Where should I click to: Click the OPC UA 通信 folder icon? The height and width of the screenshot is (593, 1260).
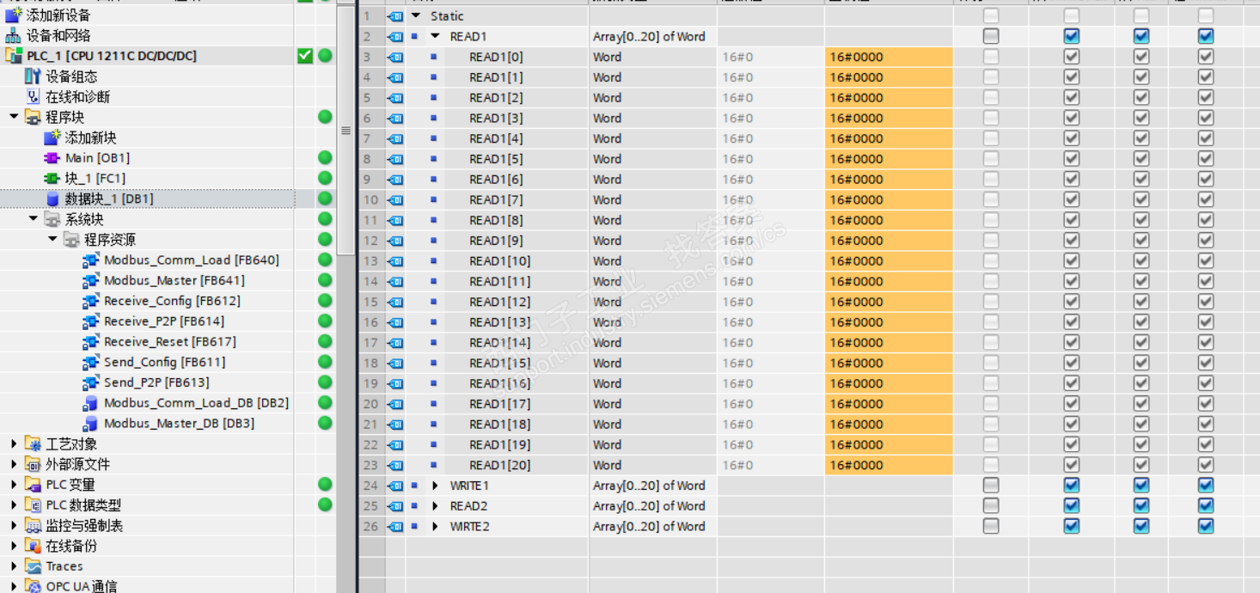click(33, 587)
